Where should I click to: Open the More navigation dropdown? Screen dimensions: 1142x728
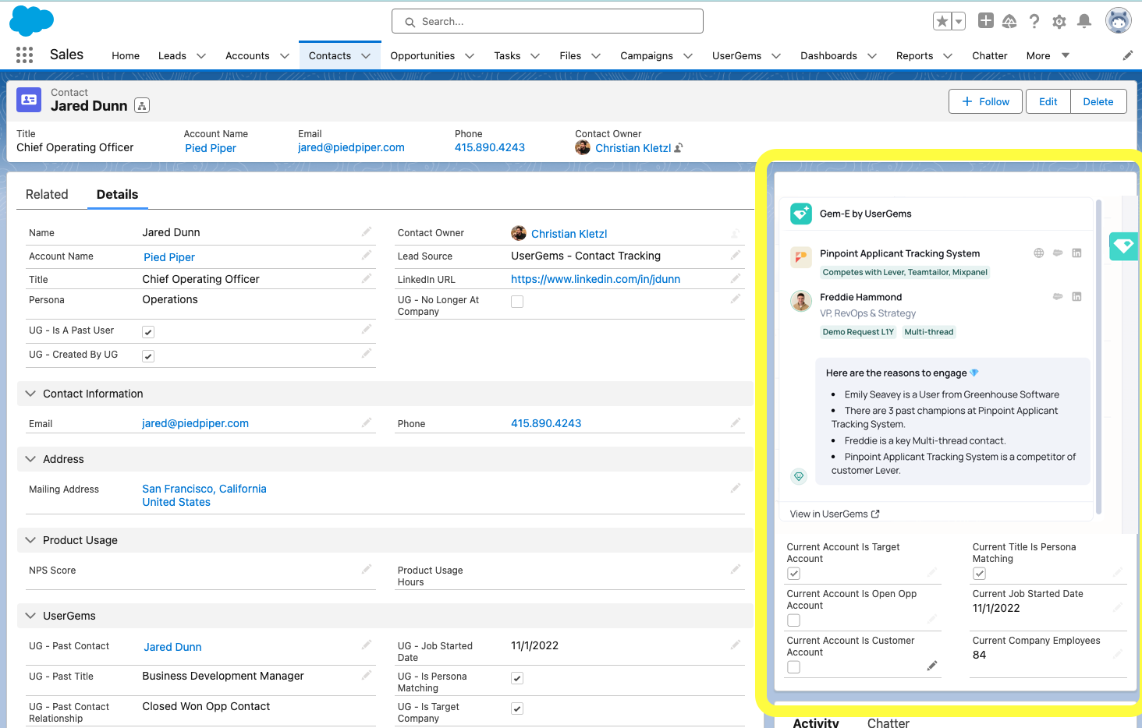[x=1048, y=55]
